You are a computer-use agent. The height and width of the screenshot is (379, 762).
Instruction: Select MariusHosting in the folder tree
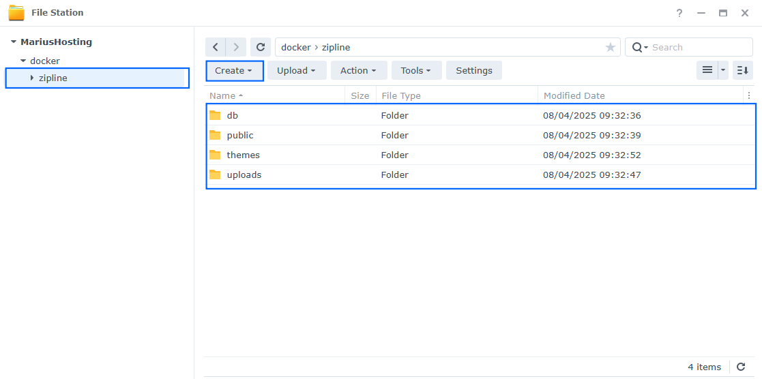point(57,42)
